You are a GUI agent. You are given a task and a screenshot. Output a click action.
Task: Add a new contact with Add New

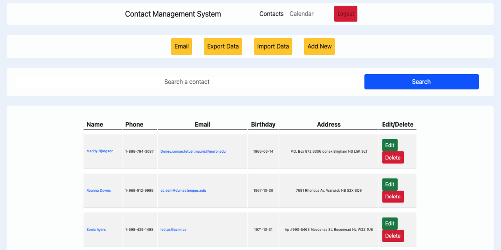pyautogui.click(x=319, y=46)
